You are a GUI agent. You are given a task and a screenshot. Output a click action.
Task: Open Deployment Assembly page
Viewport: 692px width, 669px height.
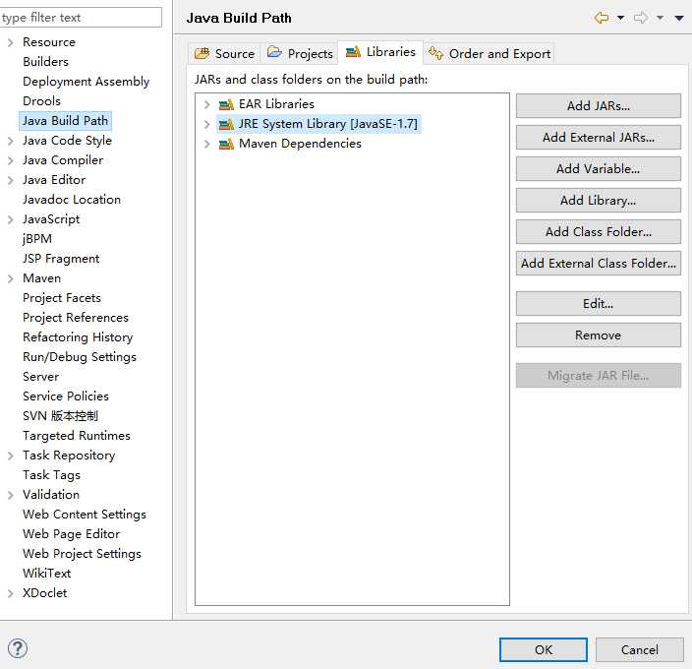(86, 82)
